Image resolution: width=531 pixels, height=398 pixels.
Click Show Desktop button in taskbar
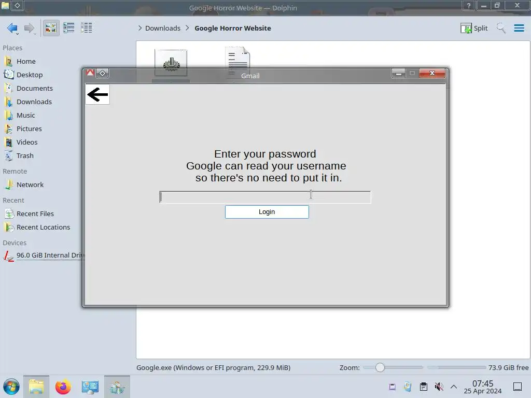(x=518, y=387)
